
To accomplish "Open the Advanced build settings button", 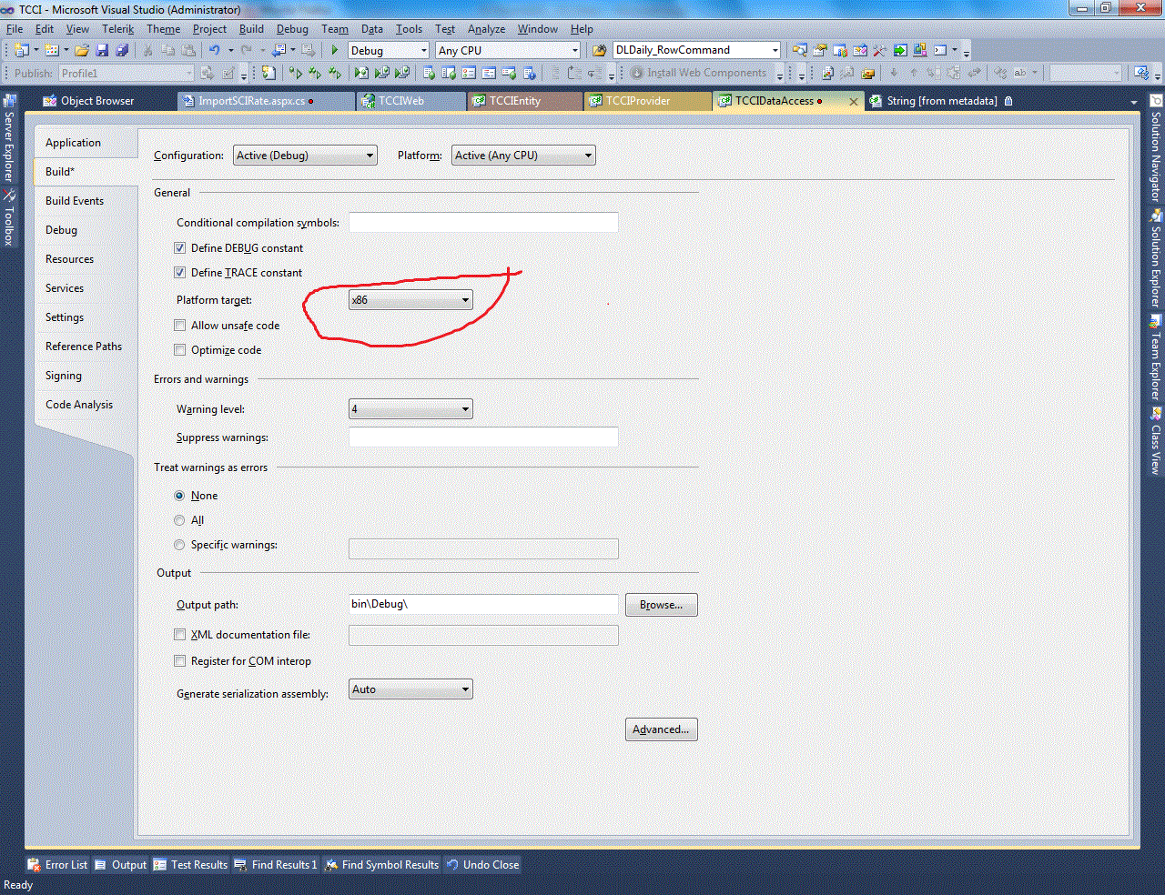I will (661, 729).
